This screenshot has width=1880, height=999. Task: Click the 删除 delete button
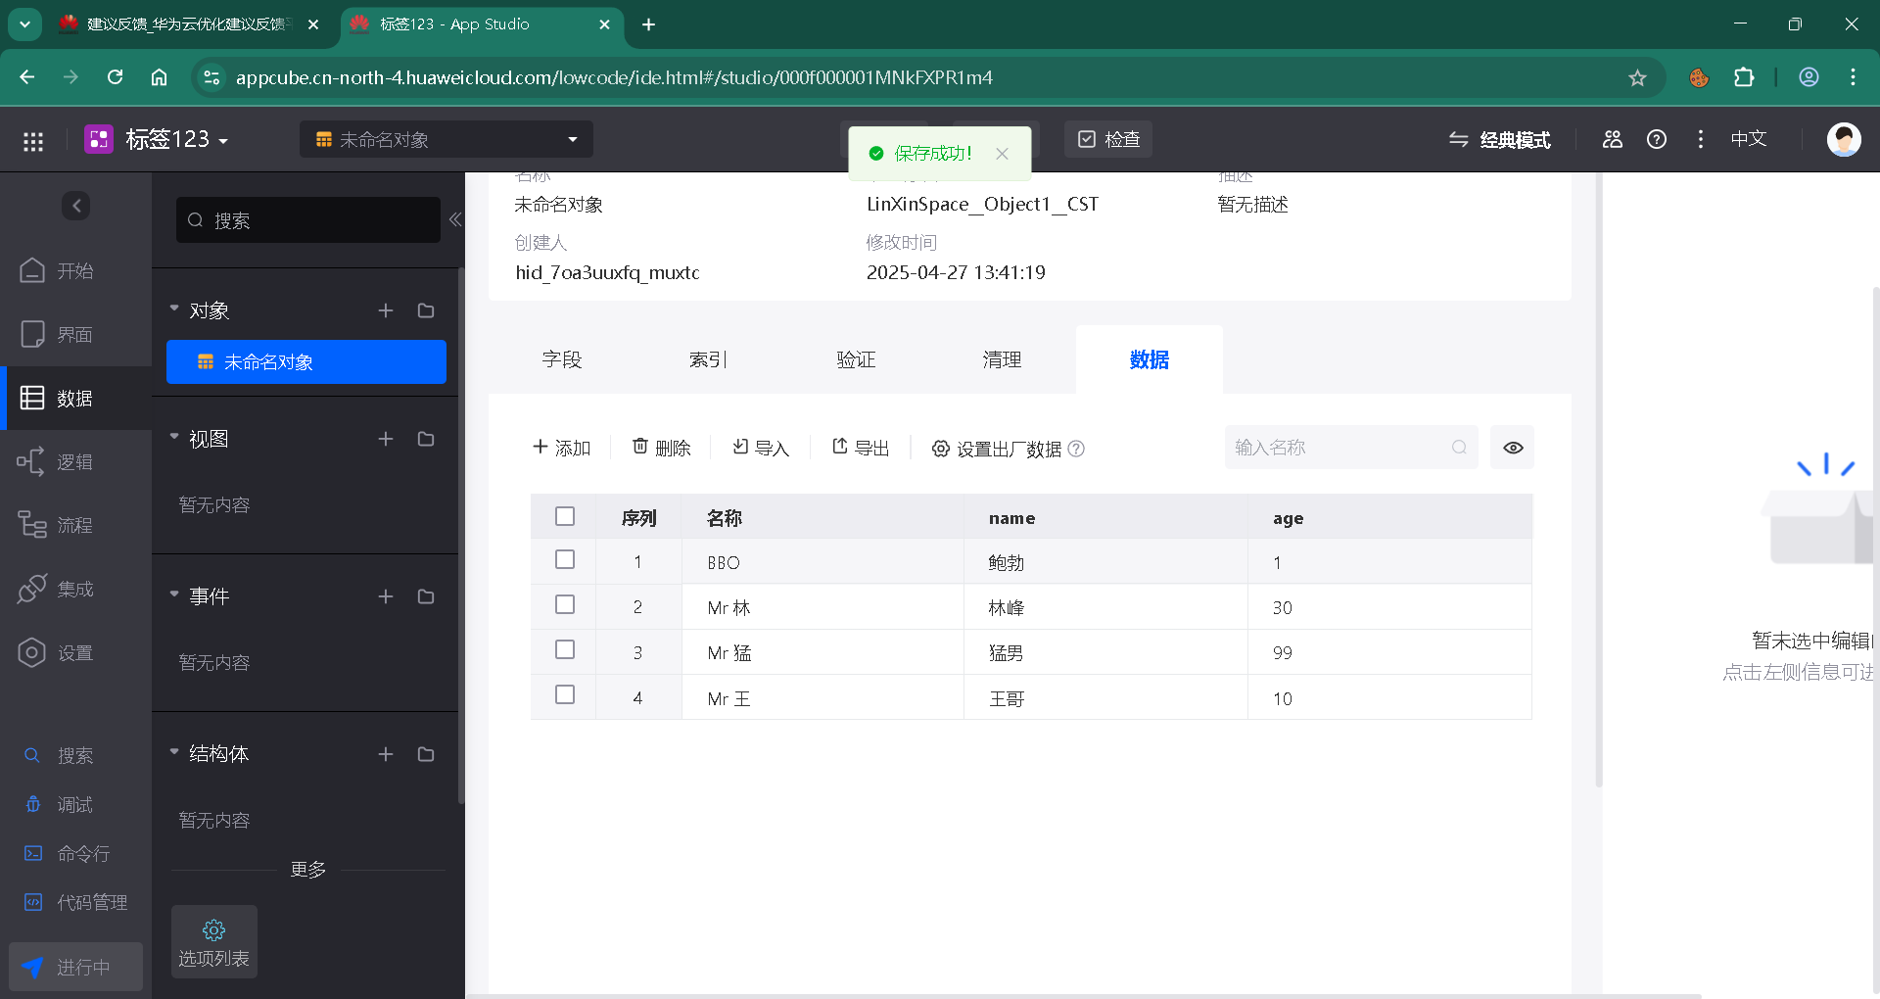662,448
